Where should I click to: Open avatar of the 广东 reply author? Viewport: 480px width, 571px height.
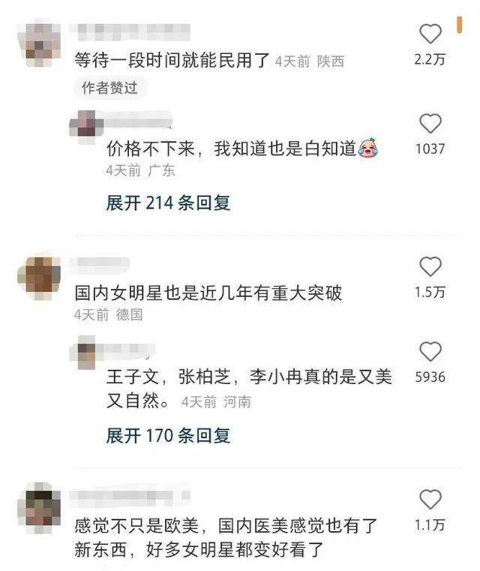point(86,127)
